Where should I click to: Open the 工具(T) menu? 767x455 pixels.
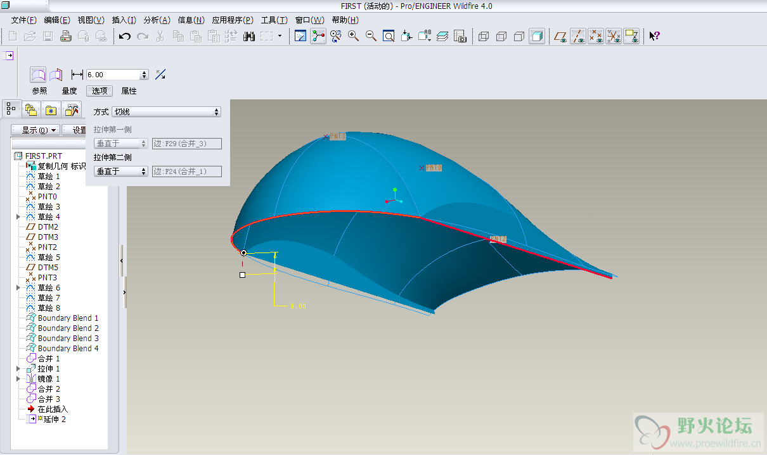click(274, 20)
